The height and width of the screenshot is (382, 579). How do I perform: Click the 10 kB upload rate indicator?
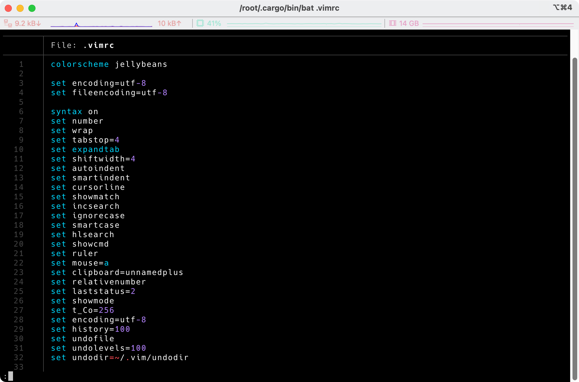tap(169, 23)
